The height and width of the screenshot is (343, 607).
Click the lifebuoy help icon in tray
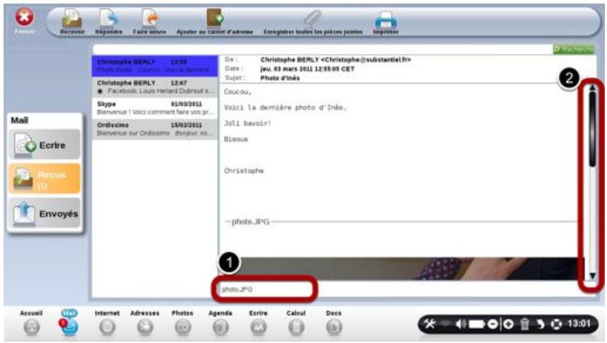coord(556,324)
